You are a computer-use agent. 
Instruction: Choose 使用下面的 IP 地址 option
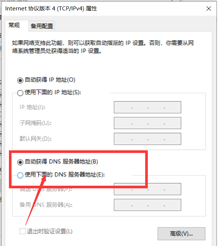20,93
